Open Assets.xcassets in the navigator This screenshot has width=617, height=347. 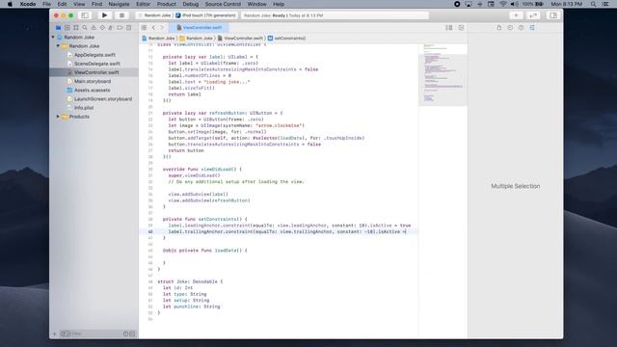(93, 90)
